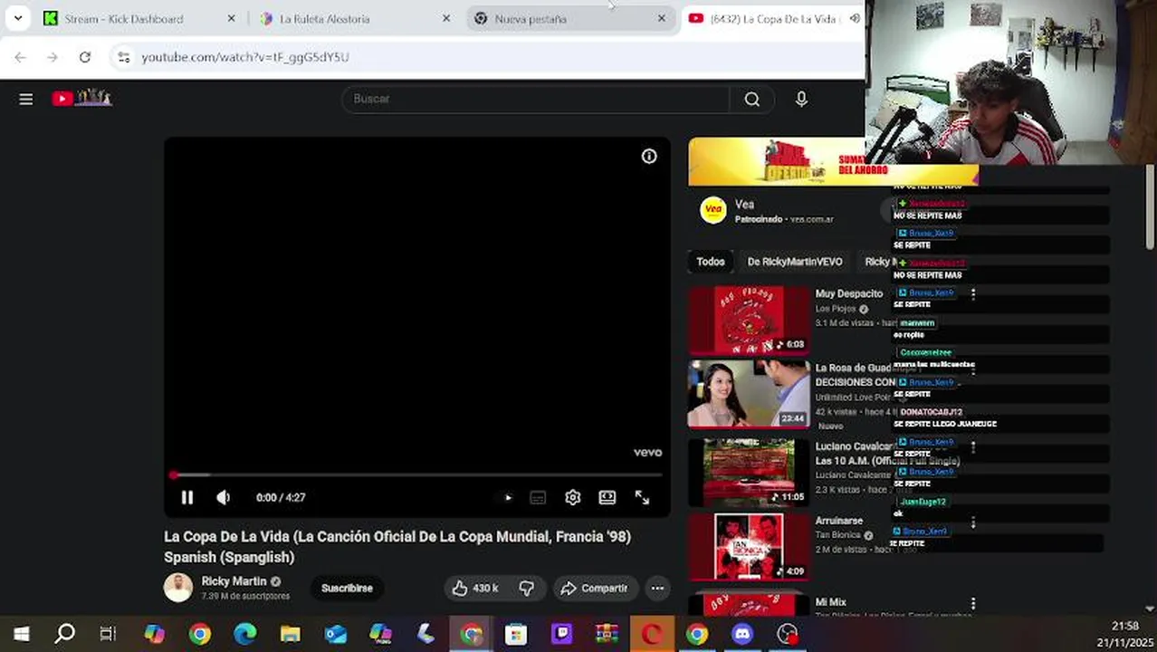
Task: Toggle the autoplay switch in the player
Action: tap(508, 497)
